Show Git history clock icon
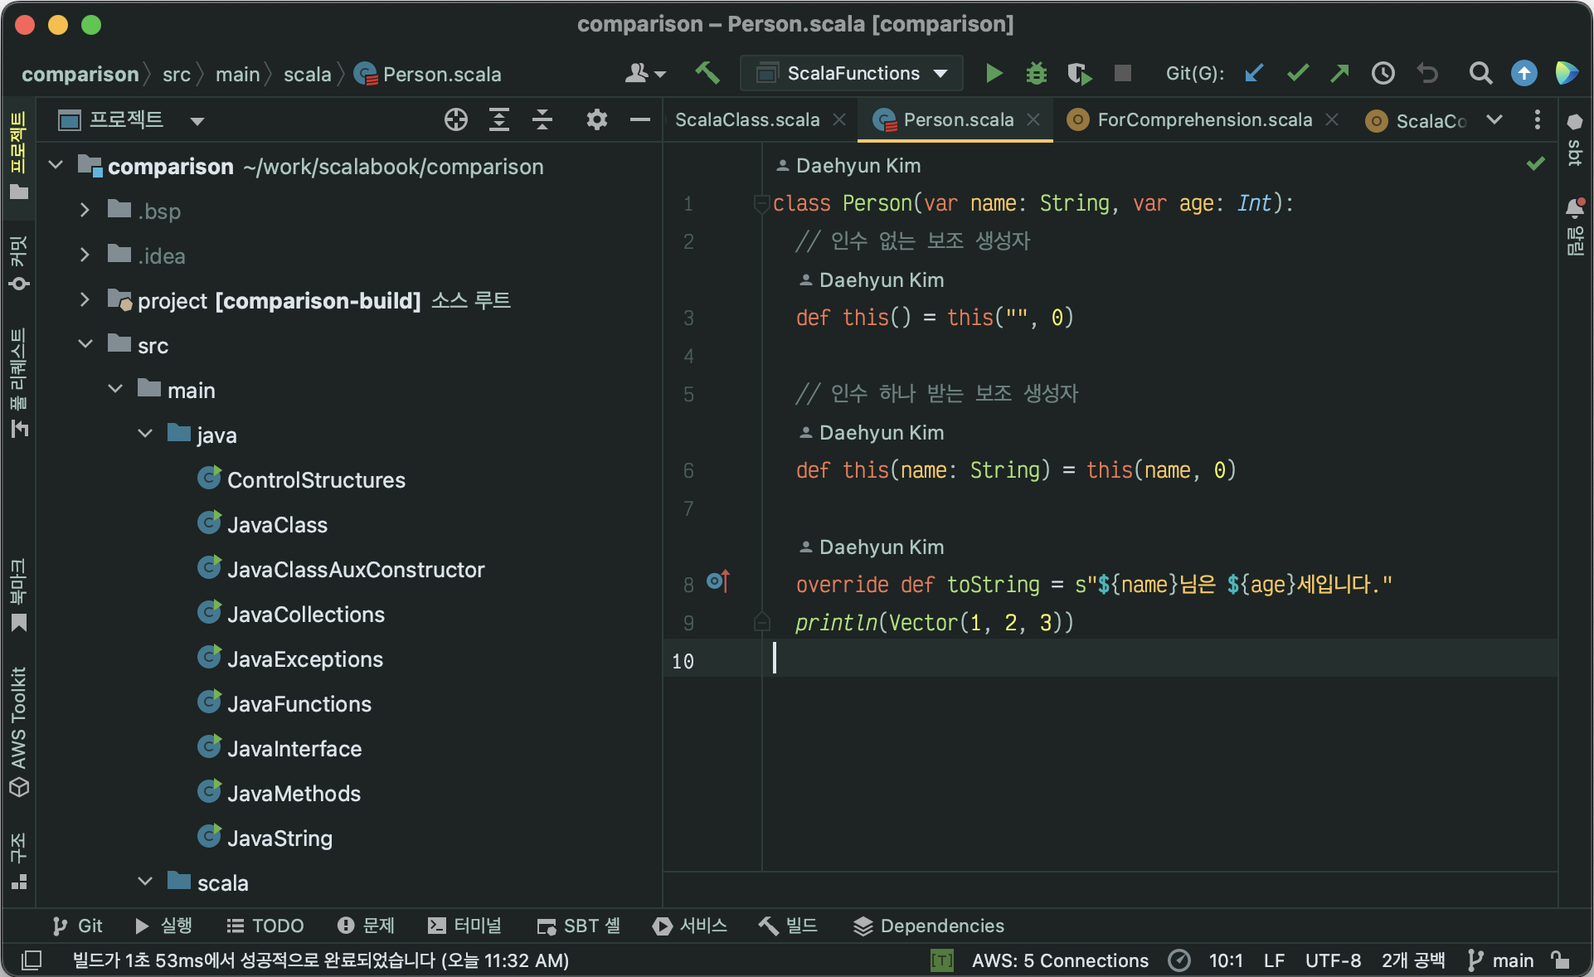 tap(1383, 74)
